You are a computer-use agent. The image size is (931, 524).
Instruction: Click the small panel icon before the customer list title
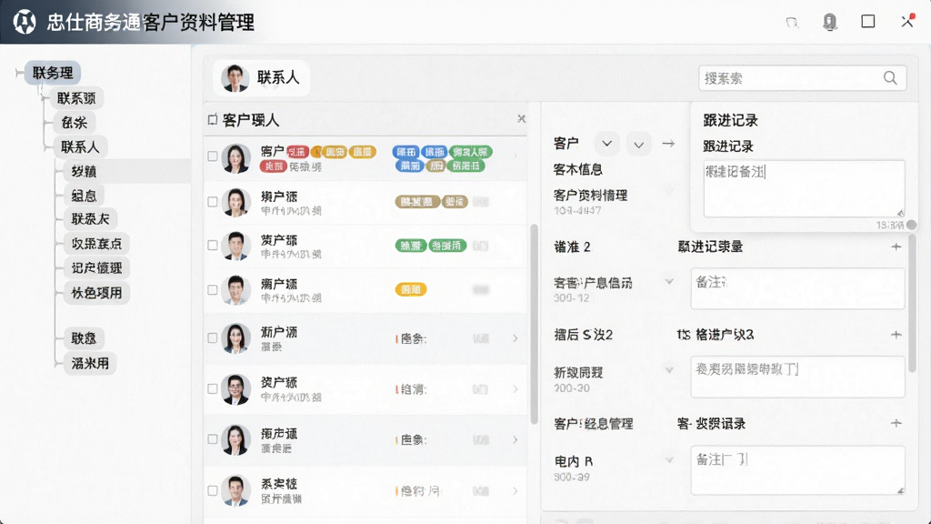point(212,120)
